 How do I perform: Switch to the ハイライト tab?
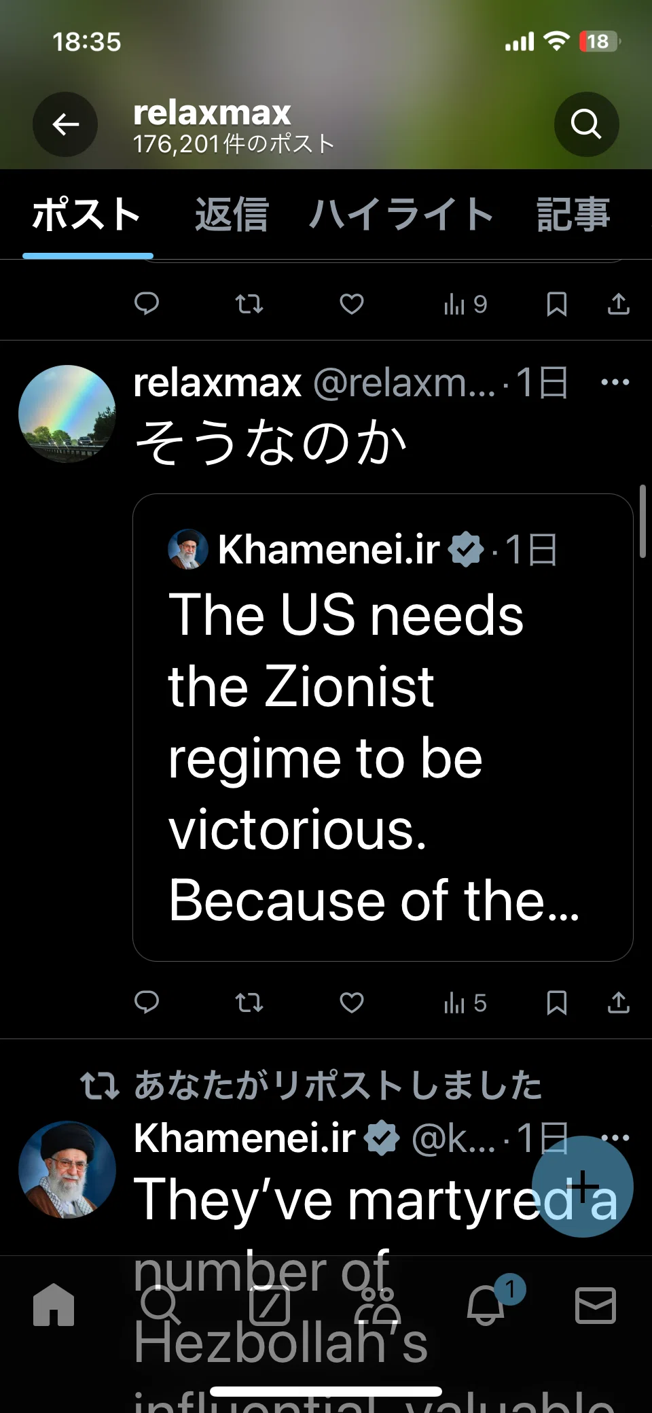401,215
